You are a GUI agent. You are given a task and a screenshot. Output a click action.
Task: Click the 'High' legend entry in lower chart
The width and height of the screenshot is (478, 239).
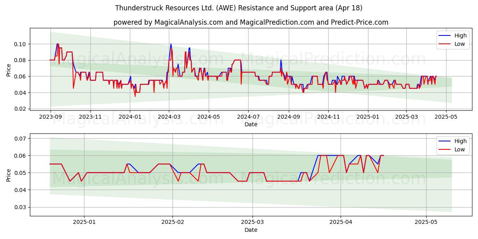(x=460, y=141)
